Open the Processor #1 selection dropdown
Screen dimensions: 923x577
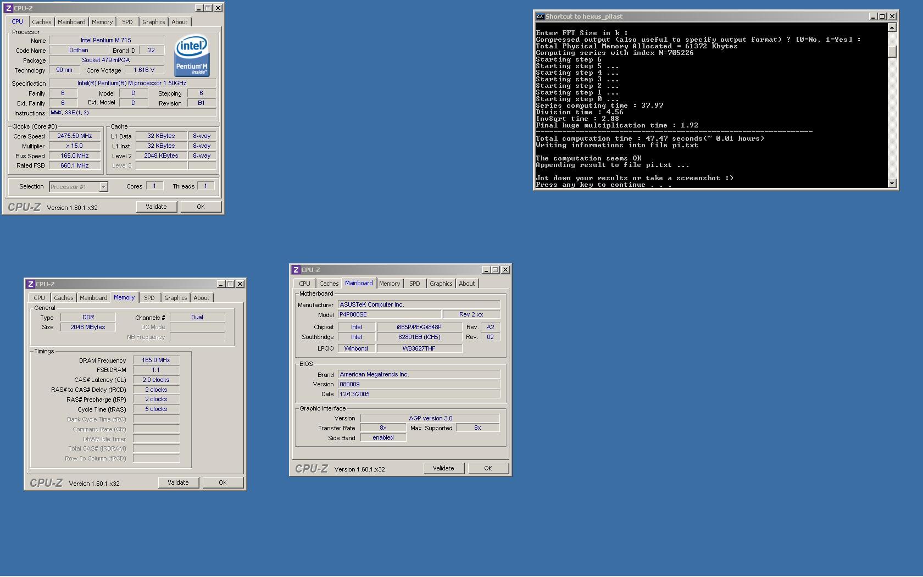tap(103, 187)
